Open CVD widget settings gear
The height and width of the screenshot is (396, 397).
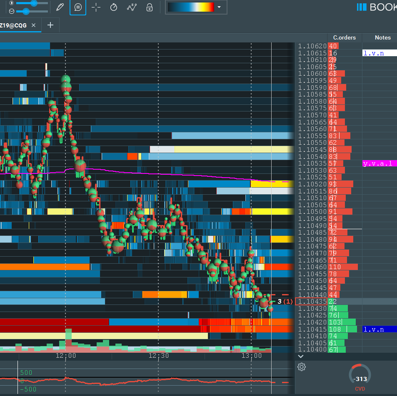(302, 367)
